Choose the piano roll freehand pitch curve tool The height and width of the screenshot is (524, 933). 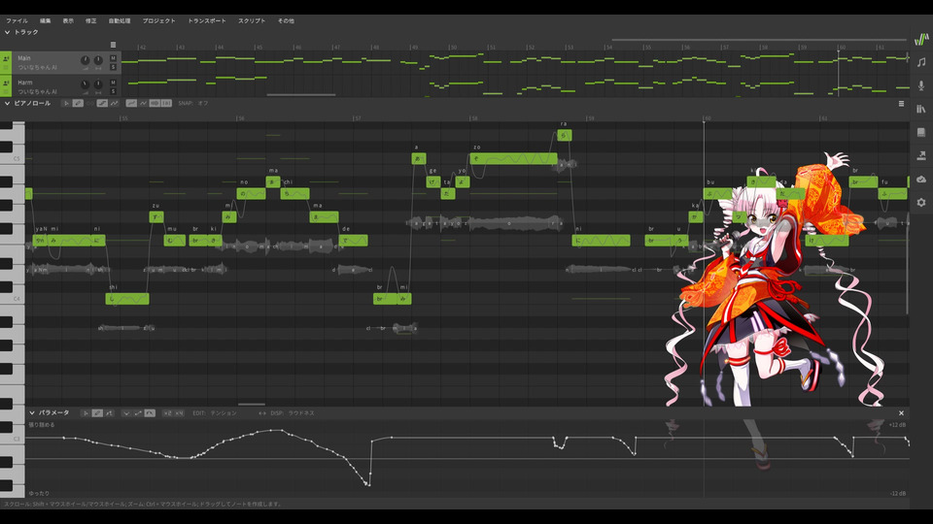115,104
